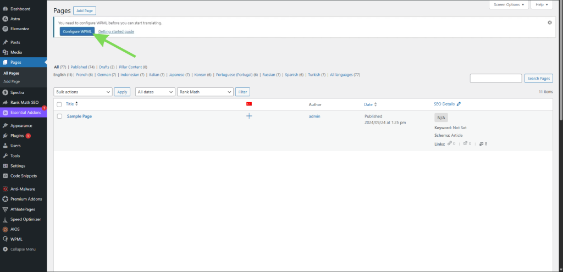Click the Rank Math SEO chart icon
This screenshot has width=563, height=272.
pos(5,102)
